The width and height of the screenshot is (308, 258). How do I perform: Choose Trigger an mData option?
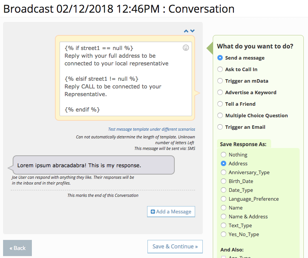[x=220, y=81]
